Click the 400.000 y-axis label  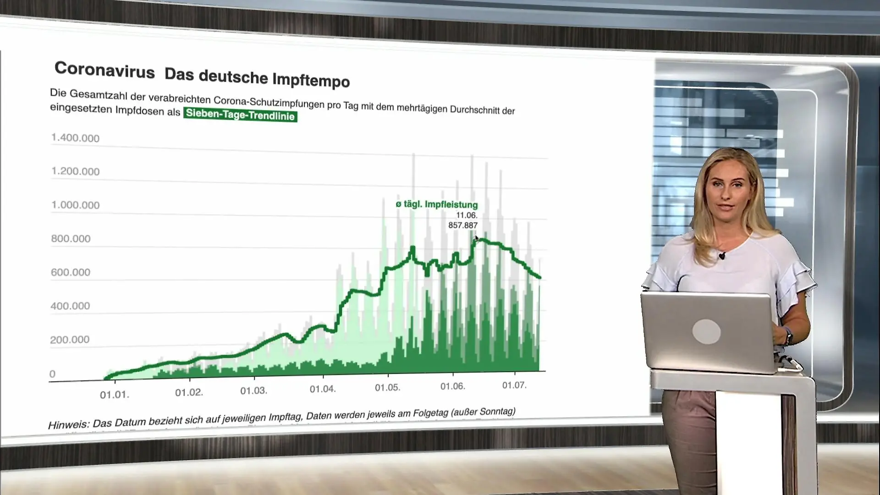click(70, 306)
